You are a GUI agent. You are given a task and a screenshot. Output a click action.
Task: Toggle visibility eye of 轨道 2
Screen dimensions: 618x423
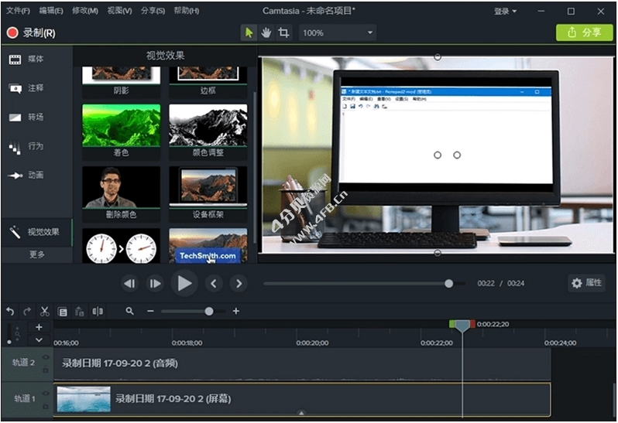click(x=46, y=357)
